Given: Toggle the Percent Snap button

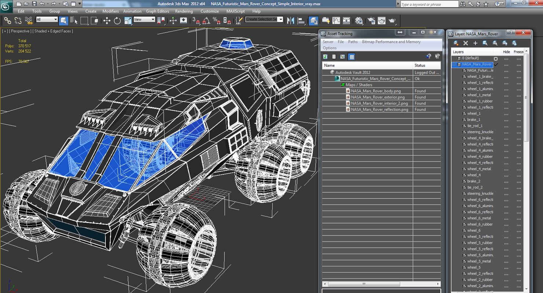Looking at the screenshot, I should 216,21.
